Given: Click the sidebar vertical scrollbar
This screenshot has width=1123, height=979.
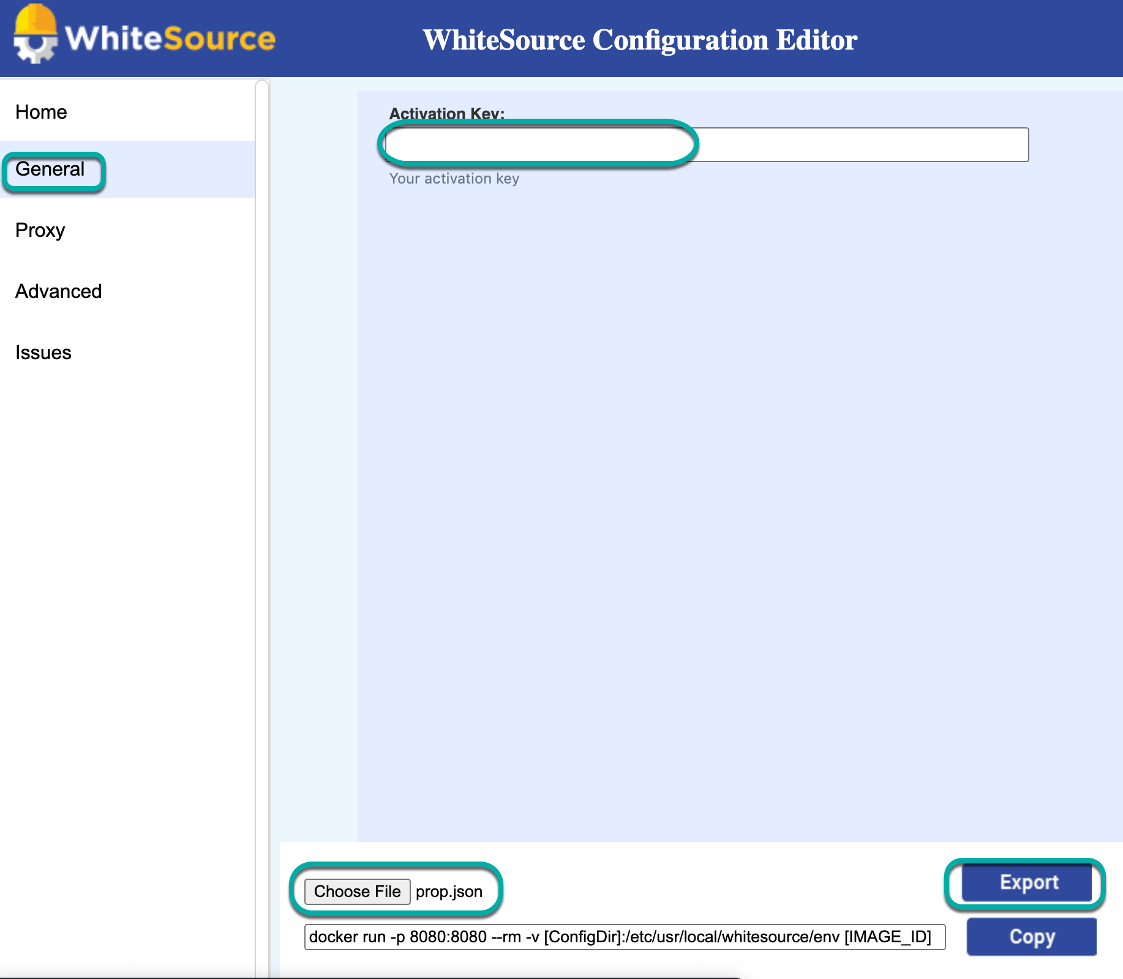Looking at the screenshot, I should 262,489.
